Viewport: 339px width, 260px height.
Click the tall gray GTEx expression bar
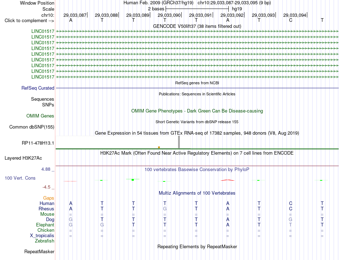click(x=179, y=142)
